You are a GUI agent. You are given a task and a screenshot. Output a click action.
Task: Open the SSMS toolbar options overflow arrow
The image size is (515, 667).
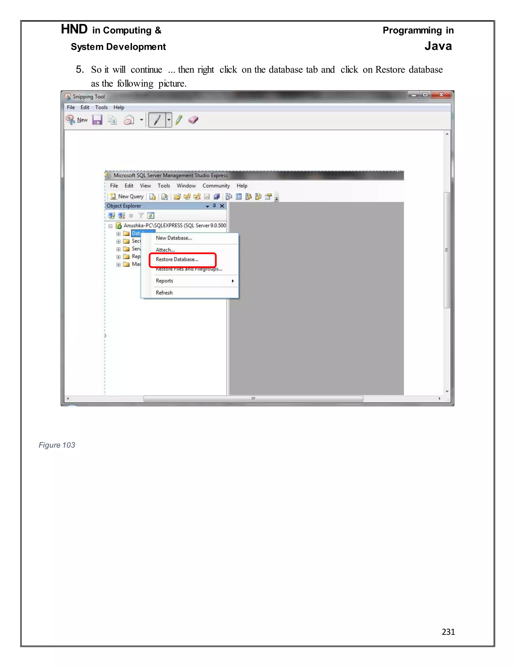pos(277,199)
